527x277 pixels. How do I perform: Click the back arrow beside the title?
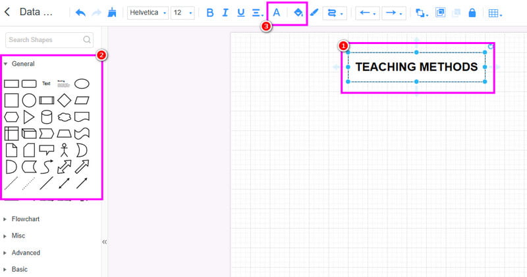coord(7,12)
